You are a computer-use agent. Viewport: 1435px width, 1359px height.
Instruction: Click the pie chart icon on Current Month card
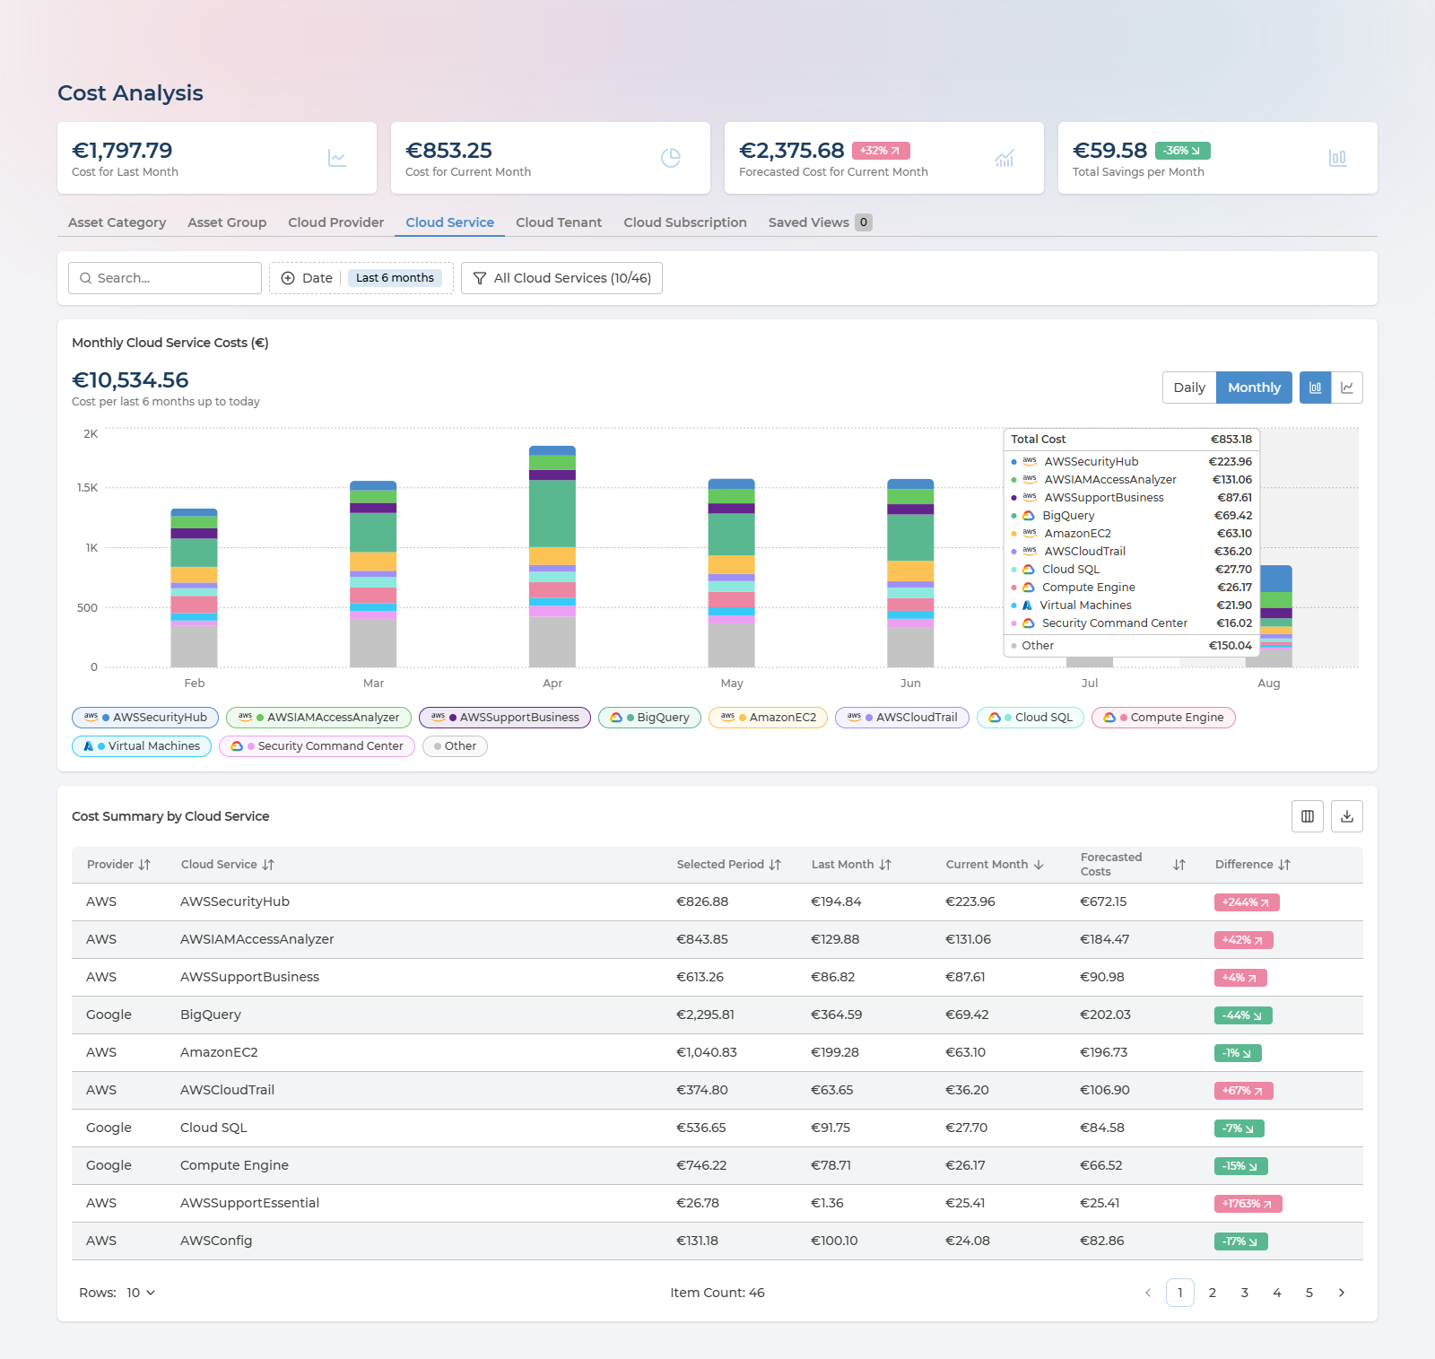pos(671,158)
